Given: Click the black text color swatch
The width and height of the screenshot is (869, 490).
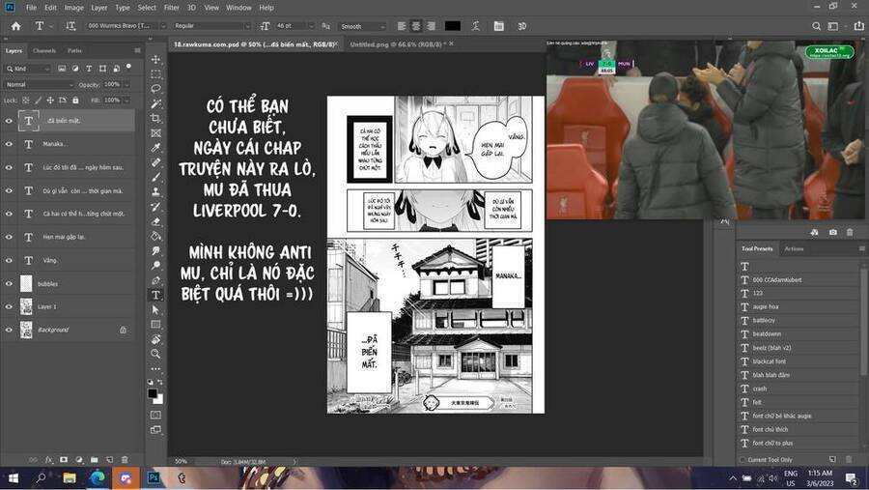Looking at the screenshot, I should [x=452, y=26].
